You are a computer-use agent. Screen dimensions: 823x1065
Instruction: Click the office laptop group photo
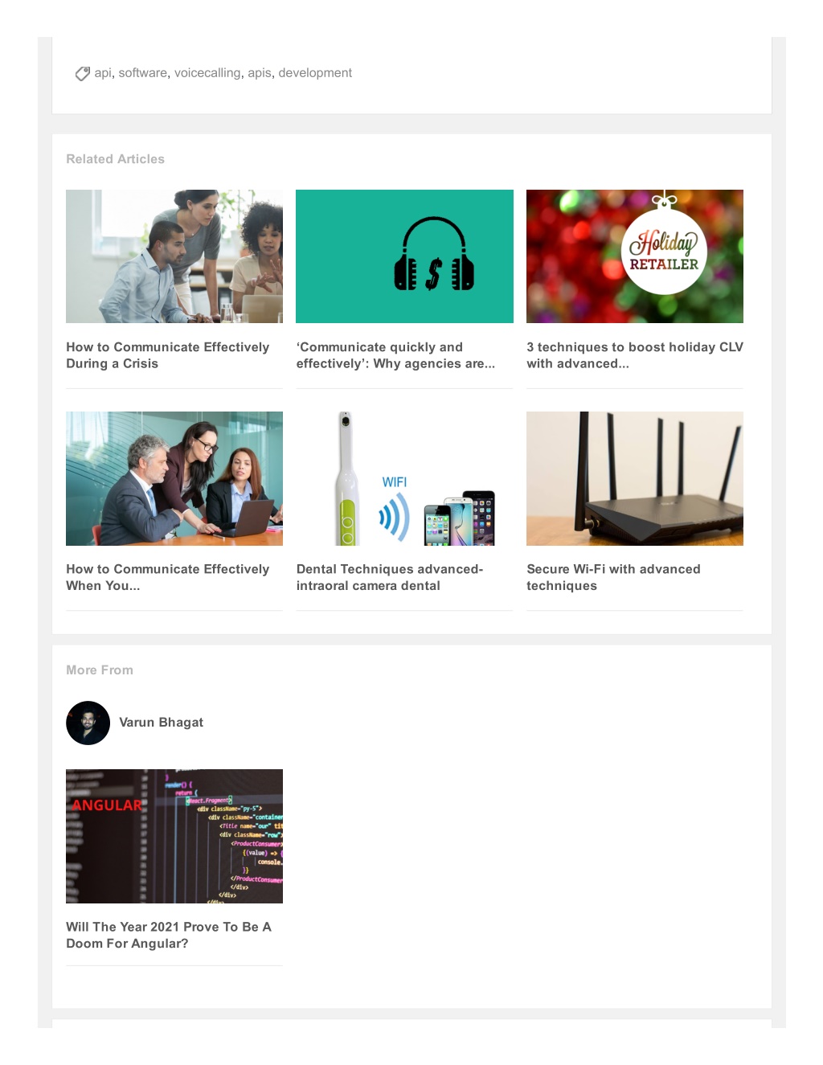tap(174, 478)
